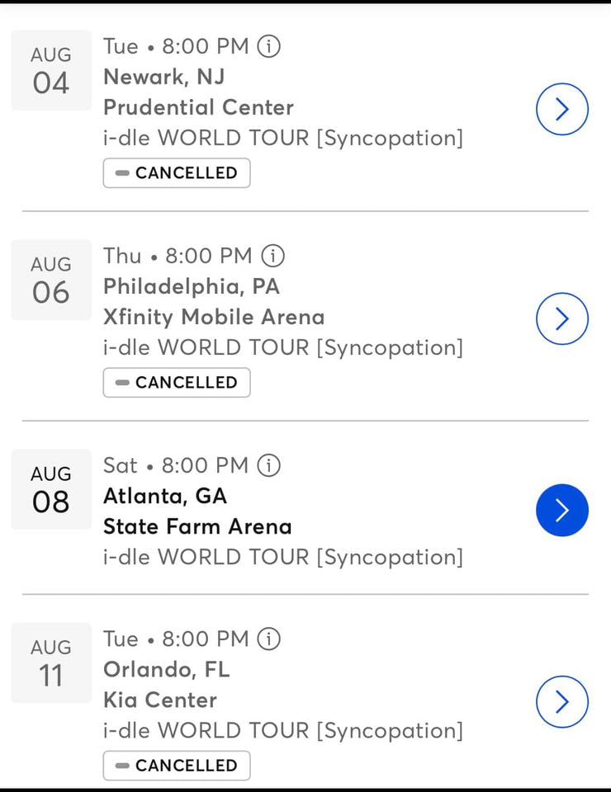611x792 pixels.
Task: Open State Farm Arena venue link
Action: click(197, 526)
